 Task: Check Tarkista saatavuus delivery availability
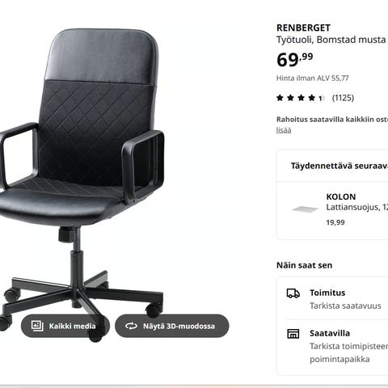pos(345,306)
